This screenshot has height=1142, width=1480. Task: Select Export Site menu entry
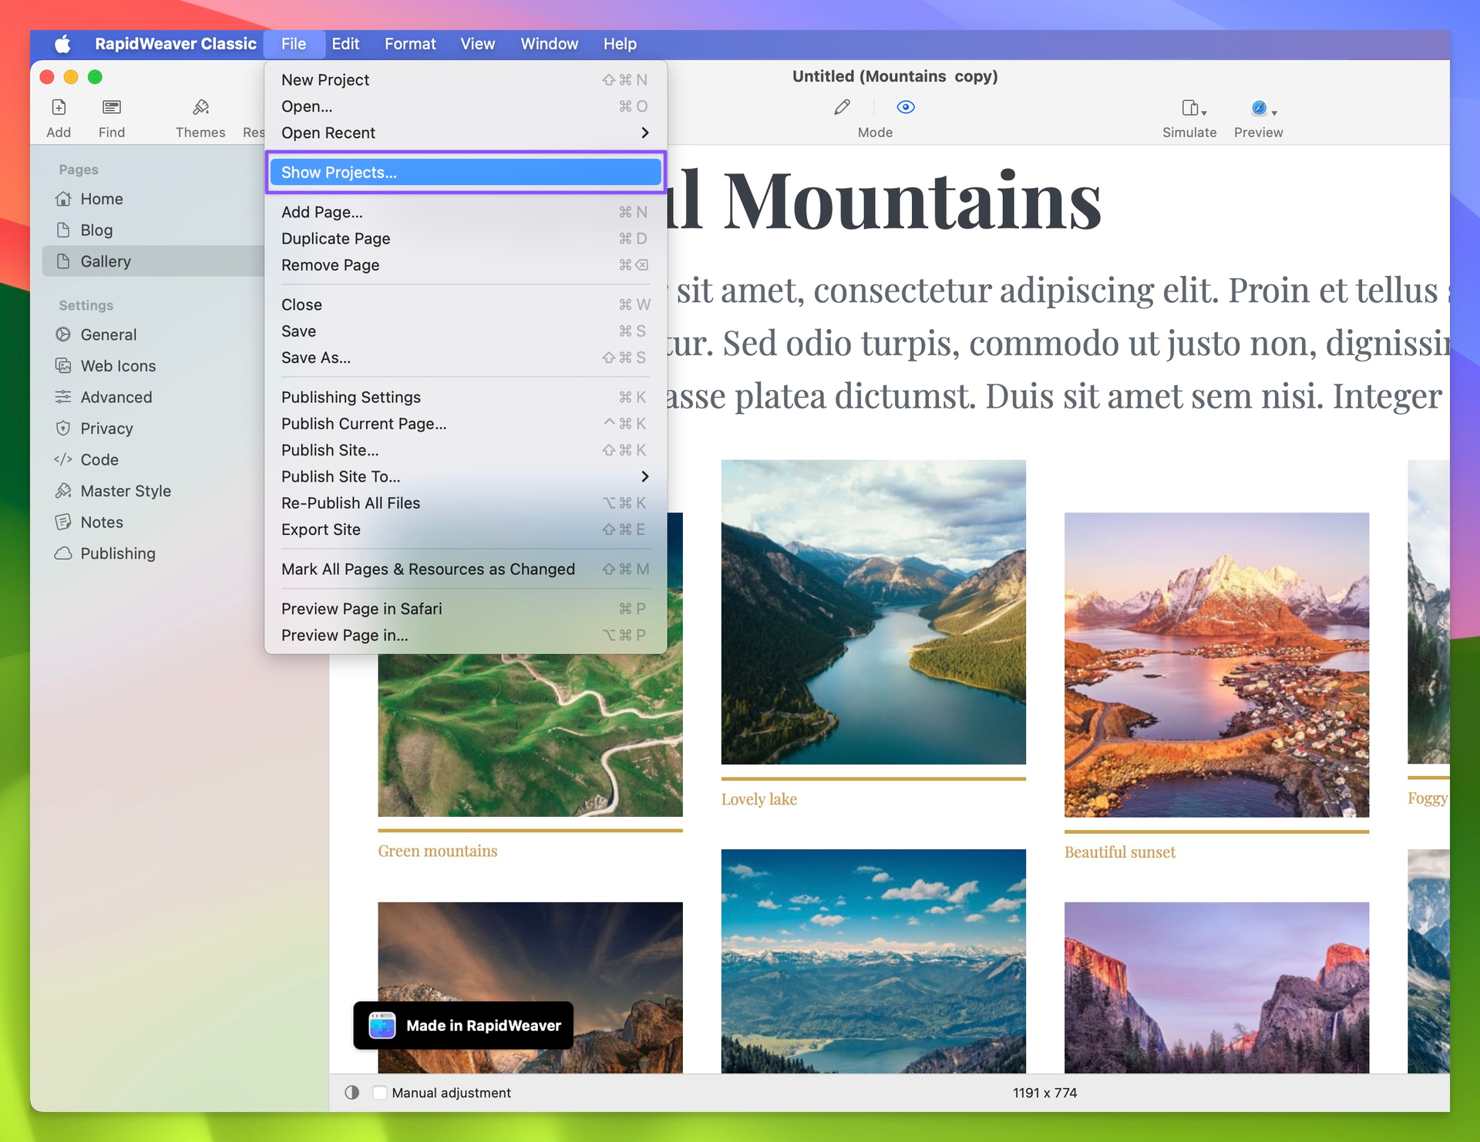(x=321, y=529)
